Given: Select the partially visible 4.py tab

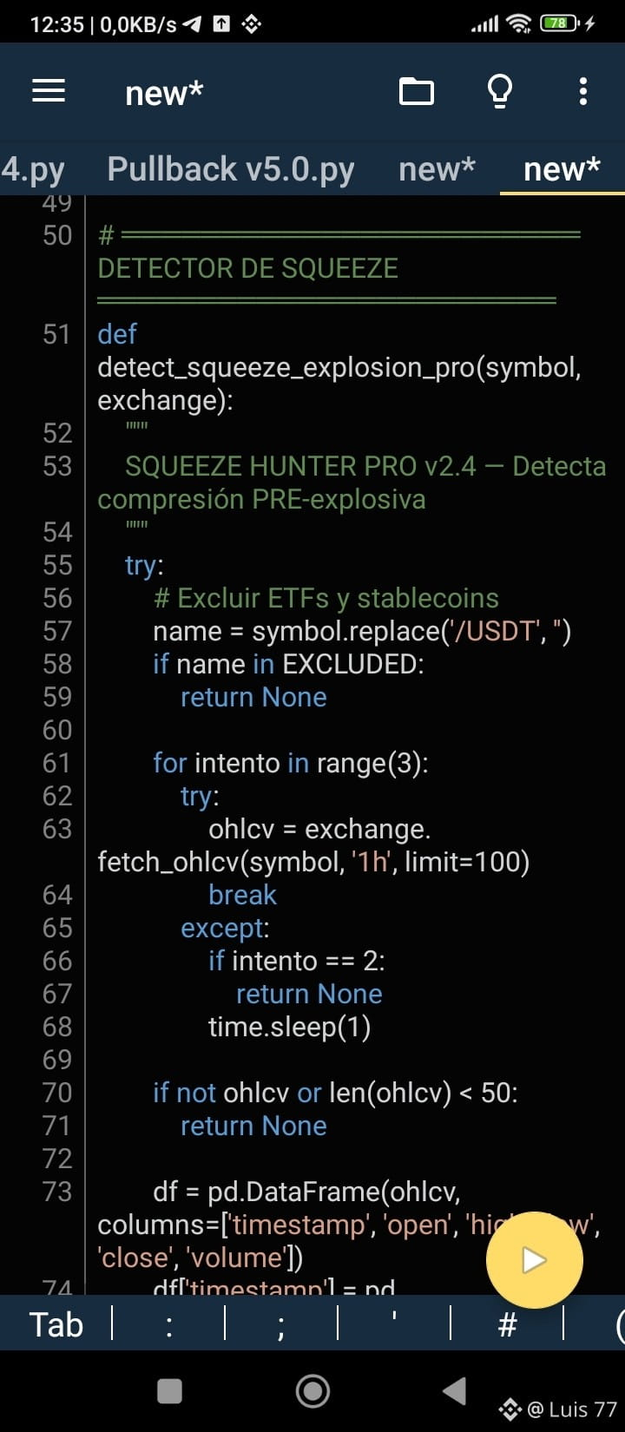Looking at the screenshot, I should point(33,168).
